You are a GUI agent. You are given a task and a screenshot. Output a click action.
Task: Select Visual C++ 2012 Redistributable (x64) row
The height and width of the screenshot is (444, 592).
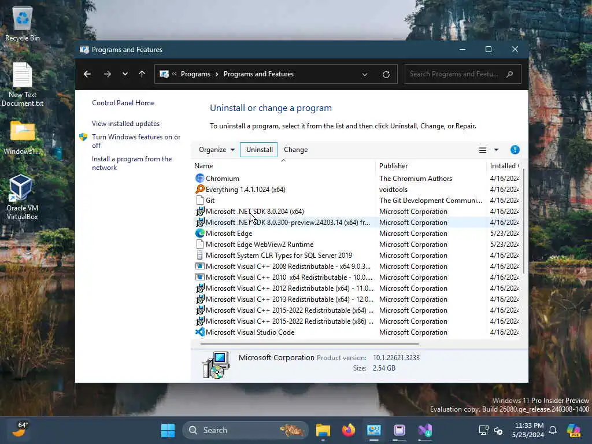[x=356, y=288]
